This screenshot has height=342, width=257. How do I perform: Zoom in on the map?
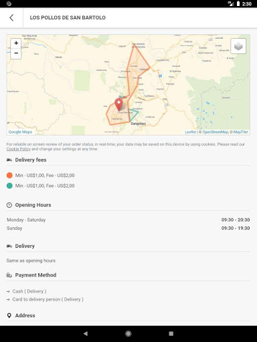16,43
